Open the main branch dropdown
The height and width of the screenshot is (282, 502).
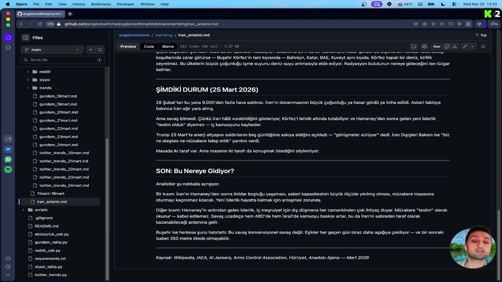[x=52, y=50]
